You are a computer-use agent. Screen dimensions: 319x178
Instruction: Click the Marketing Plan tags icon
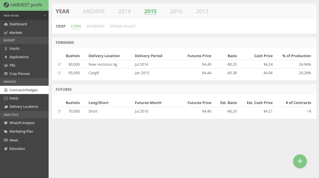[6, 132]
